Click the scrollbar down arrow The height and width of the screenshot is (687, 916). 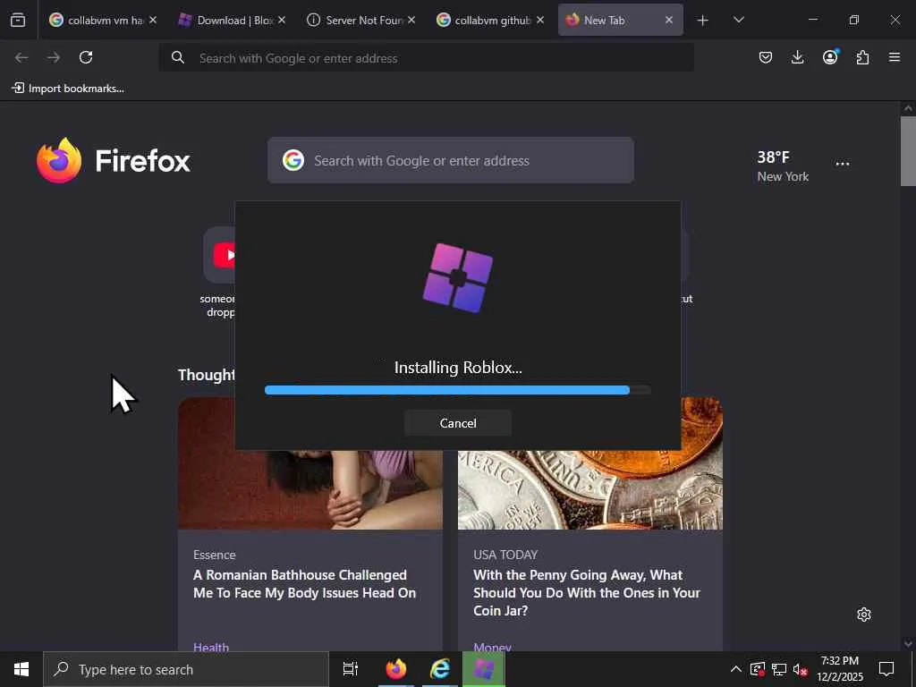(908, 644)
